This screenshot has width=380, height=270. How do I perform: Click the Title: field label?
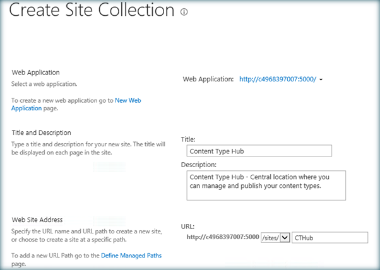coord(188,139)
